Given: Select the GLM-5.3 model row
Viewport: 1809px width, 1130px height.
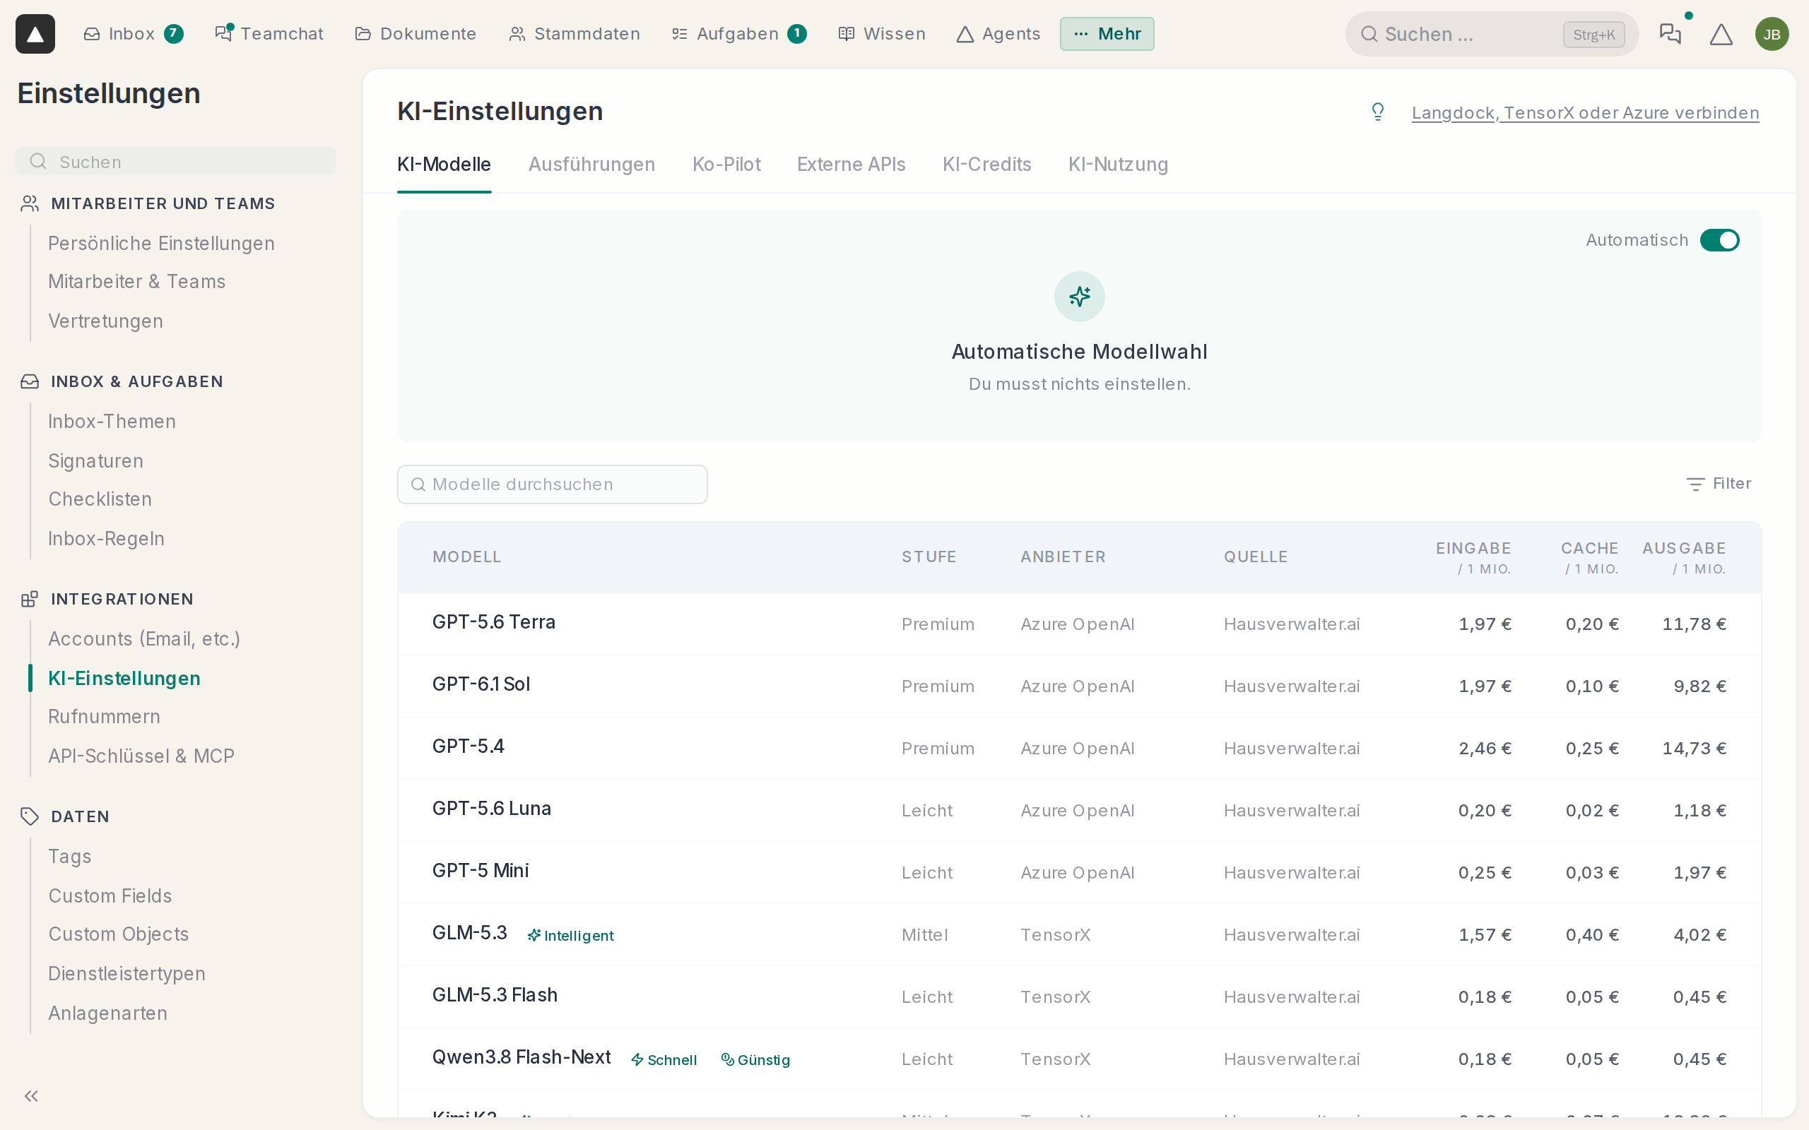Looking at the screenshot, I should [x=1080, y=935].
